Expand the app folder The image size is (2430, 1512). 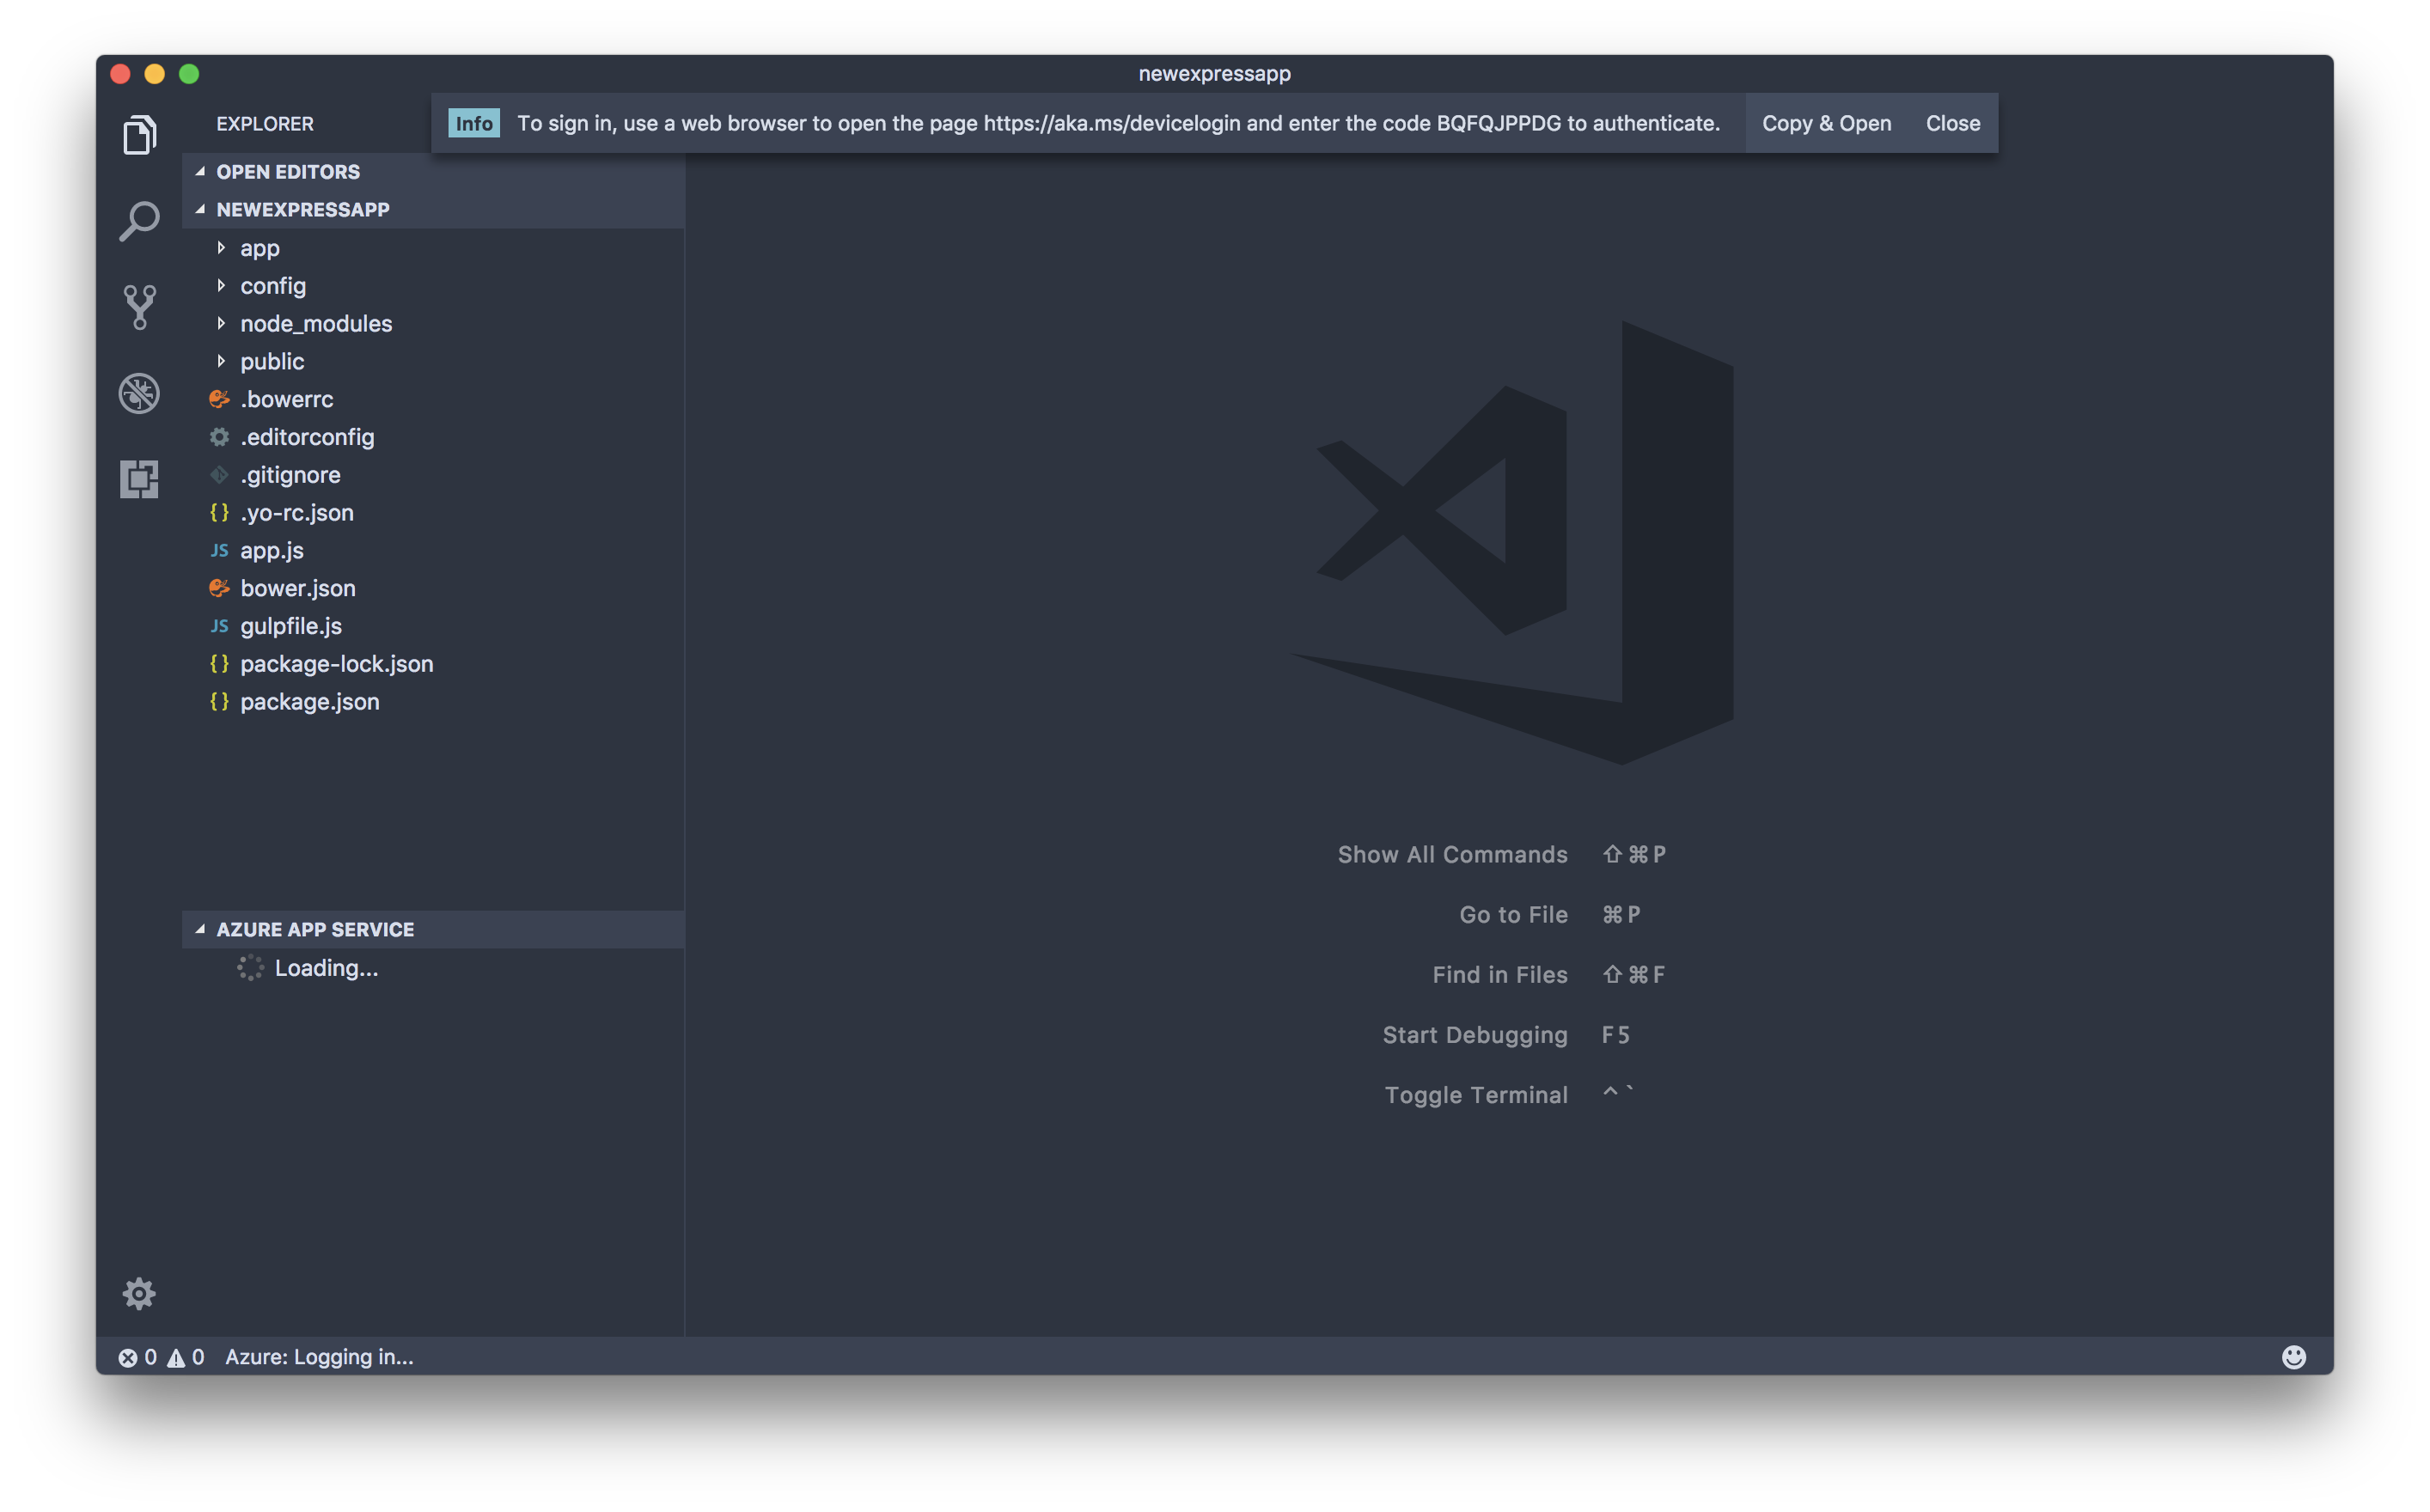[x=221, y=247]
